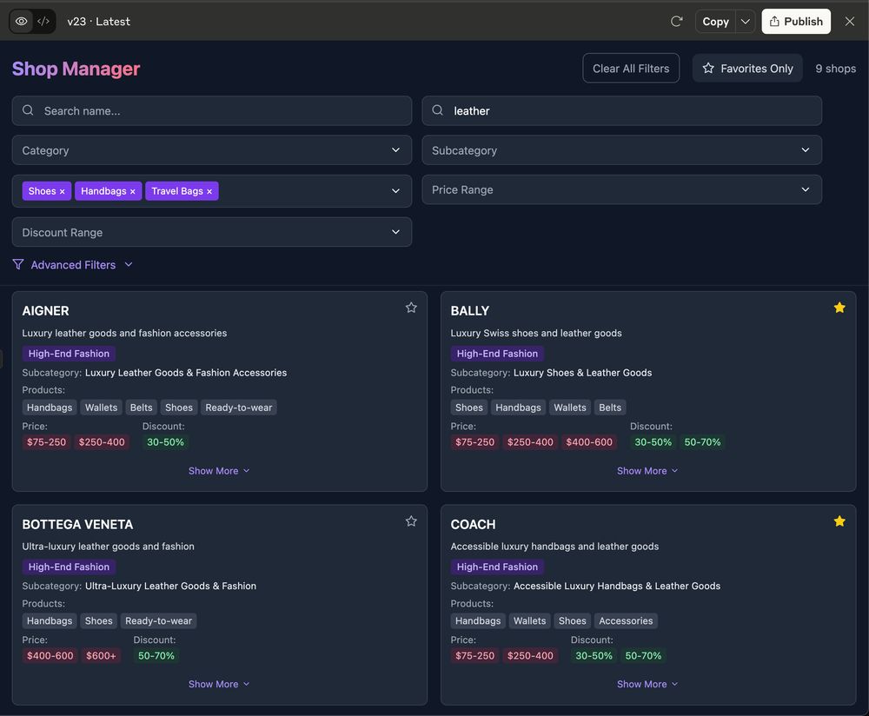Focus the Search name field
Image resolution: width=869 pixels, height=716 pixels.
point(212,111)
